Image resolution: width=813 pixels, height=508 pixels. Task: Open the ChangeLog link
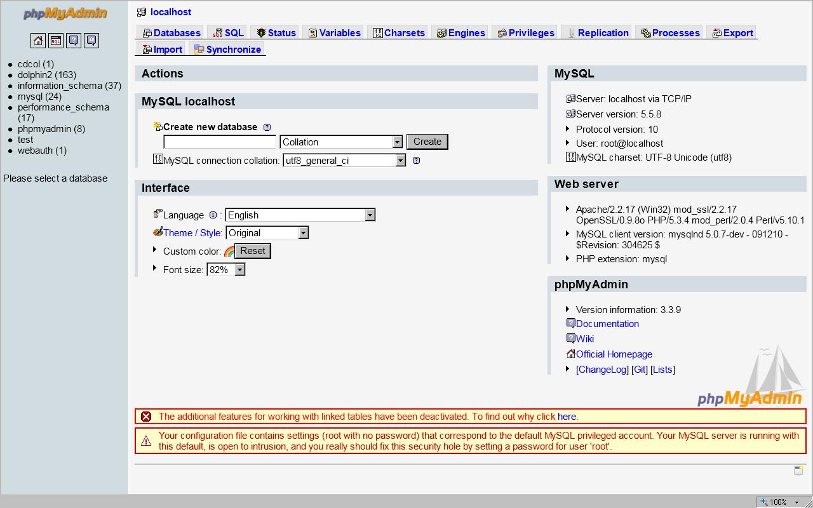pos(603,370)
